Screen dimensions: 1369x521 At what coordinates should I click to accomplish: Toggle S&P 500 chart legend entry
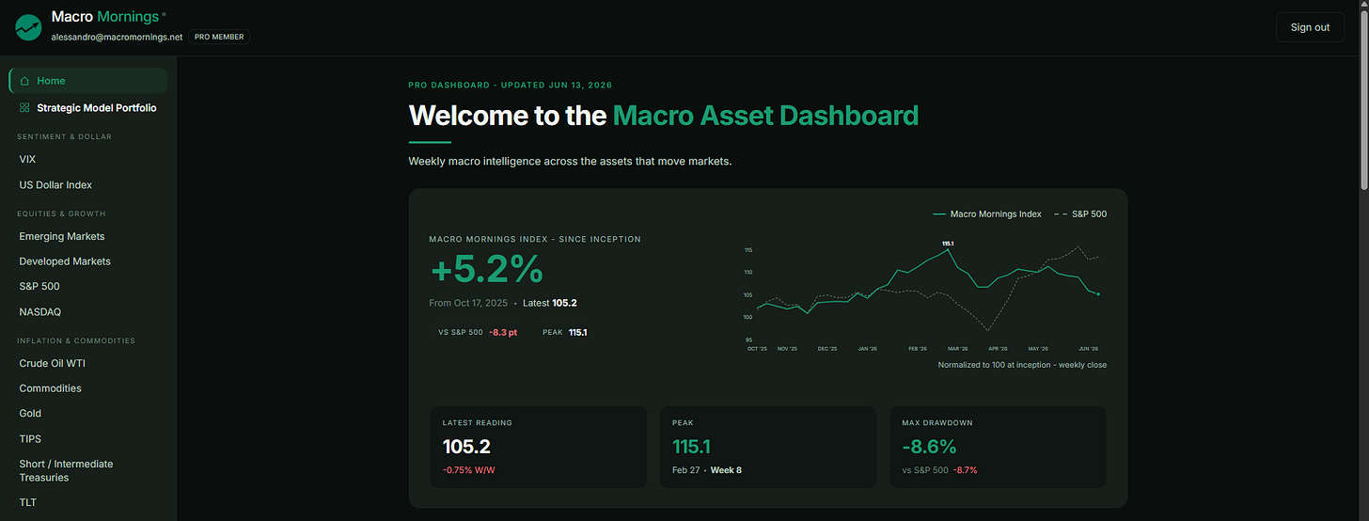pyautogui.click(x=1079, y=213)
